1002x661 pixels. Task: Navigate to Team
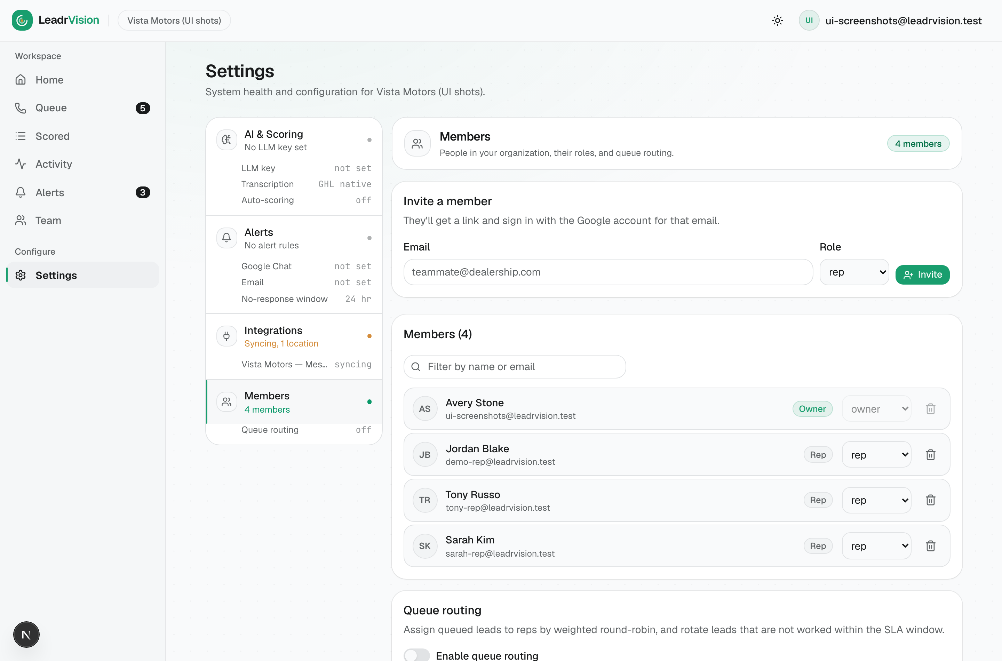click(82, 221)
